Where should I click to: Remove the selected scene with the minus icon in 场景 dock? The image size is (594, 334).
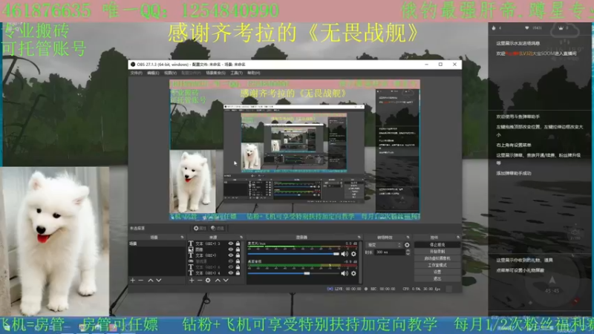coord(141,281)
